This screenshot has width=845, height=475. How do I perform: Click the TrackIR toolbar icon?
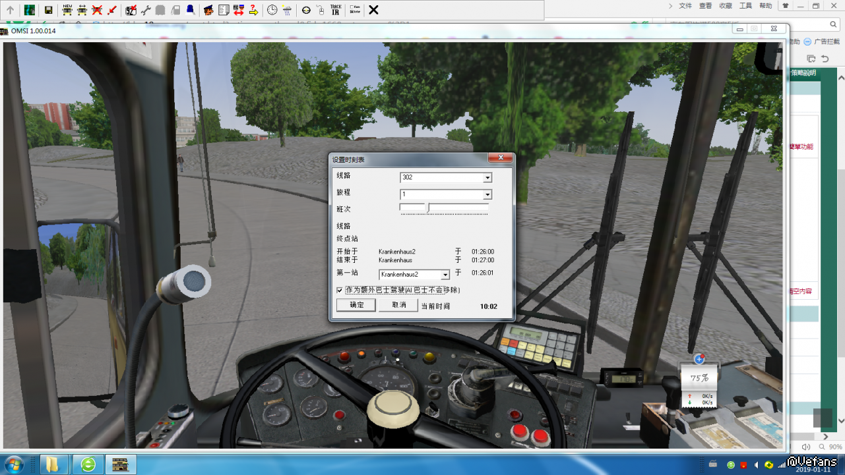tap(335, 10)
